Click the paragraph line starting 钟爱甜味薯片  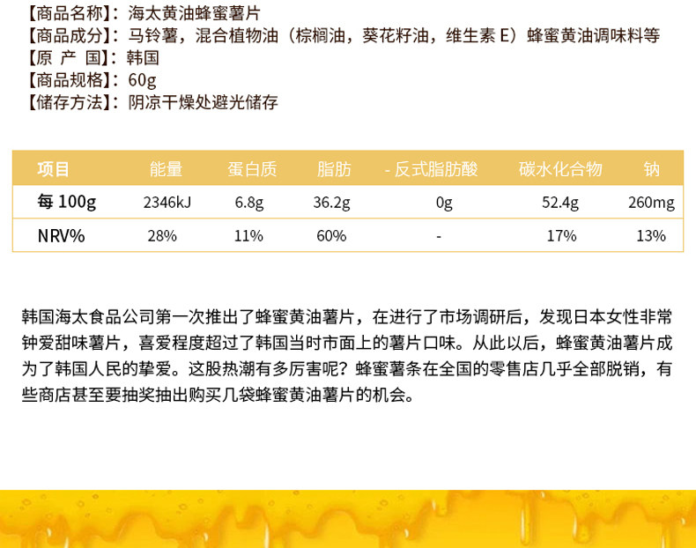tap(347, 343)
